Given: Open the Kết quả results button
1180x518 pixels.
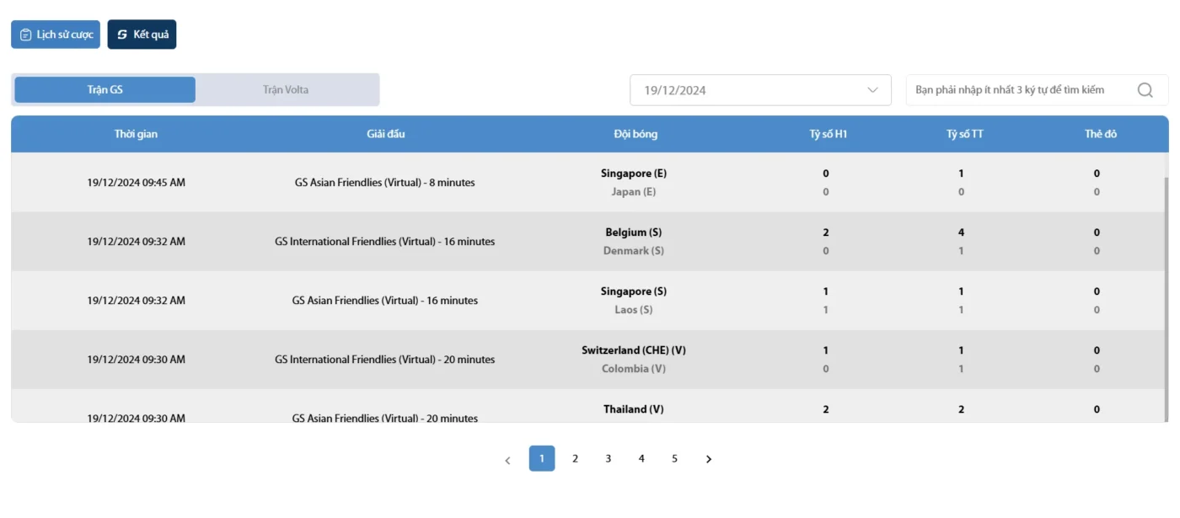Looking at the screenshot, I should point(142,35).
